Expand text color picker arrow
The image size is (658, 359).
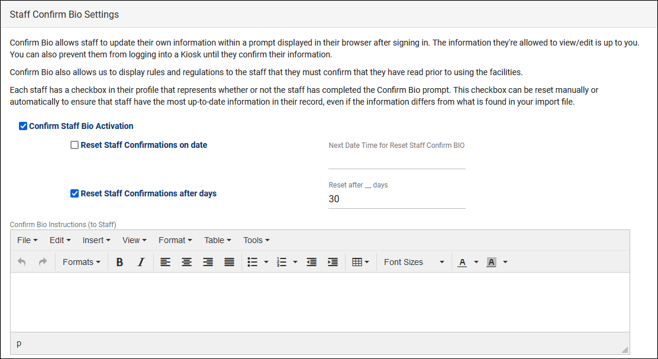[x=476, y=262]
